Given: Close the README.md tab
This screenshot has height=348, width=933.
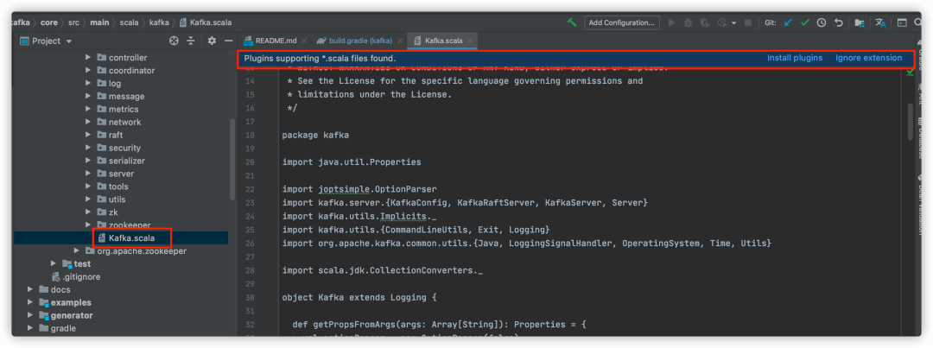Looking at the screenshot, I should 304,41.
